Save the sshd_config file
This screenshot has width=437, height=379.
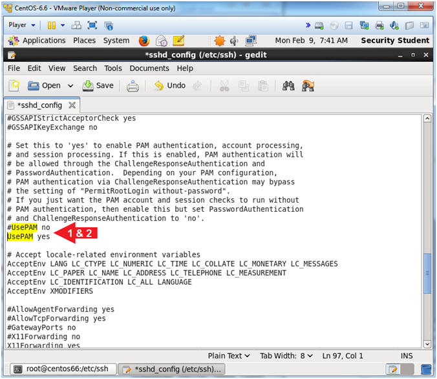click(x=98, y=86)
